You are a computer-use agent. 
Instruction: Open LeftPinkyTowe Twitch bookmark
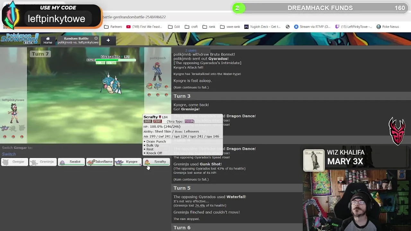pyautogui.click(x=354, y=27)
